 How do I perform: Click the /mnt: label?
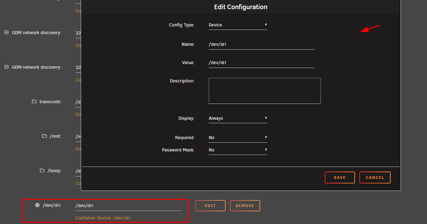(x=56, y=136)
